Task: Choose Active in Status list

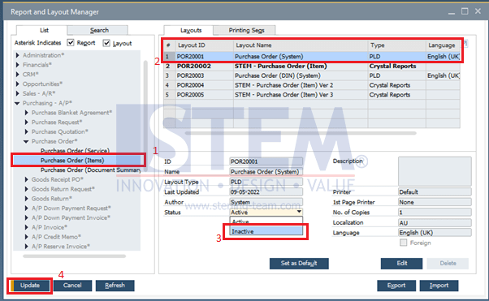Action: 266,221
